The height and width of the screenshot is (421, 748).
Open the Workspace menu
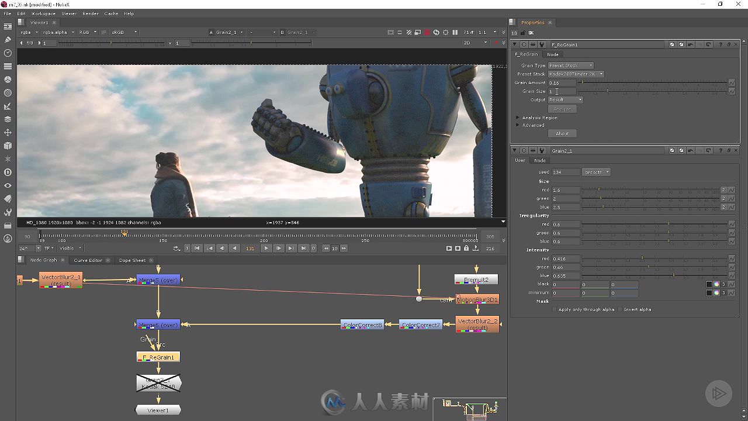[x=43, y=13]
